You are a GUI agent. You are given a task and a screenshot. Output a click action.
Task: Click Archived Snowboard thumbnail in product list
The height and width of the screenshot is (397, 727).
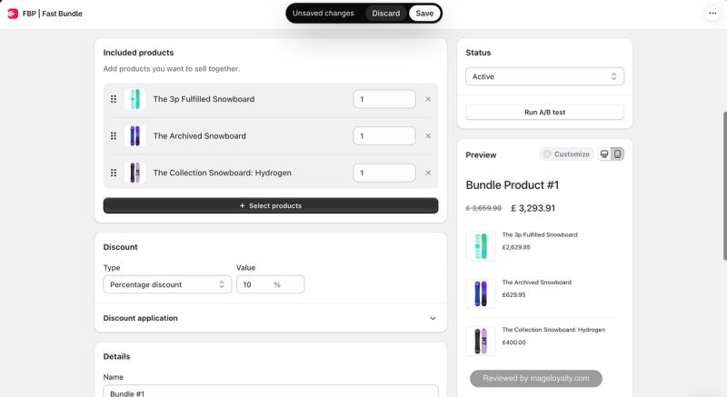click(x=134, y=135)
